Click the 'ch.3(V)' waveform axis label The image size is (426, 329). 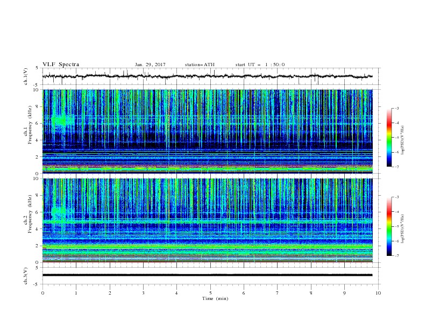coord(26,276)
